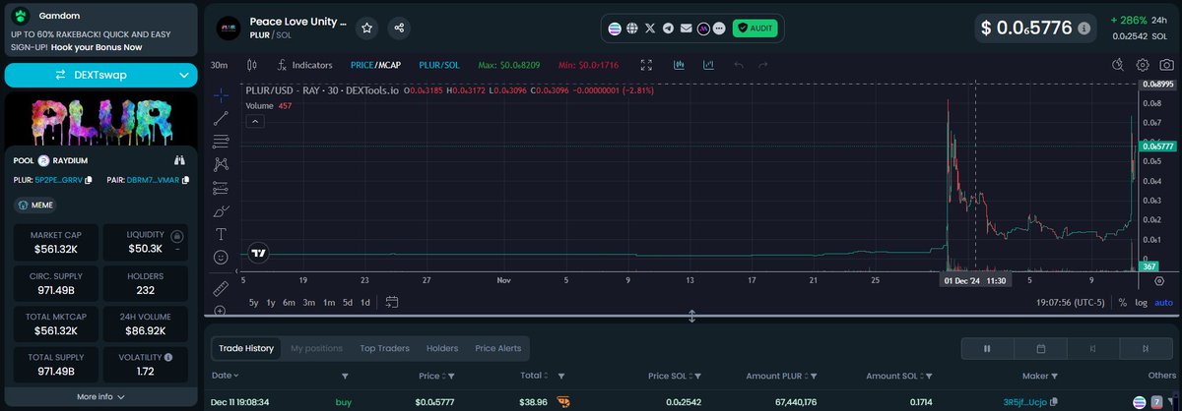Toggle PRICE/MCAP chart mode
The width and height of the screenshot is (1182, 411).
(377, 65)
